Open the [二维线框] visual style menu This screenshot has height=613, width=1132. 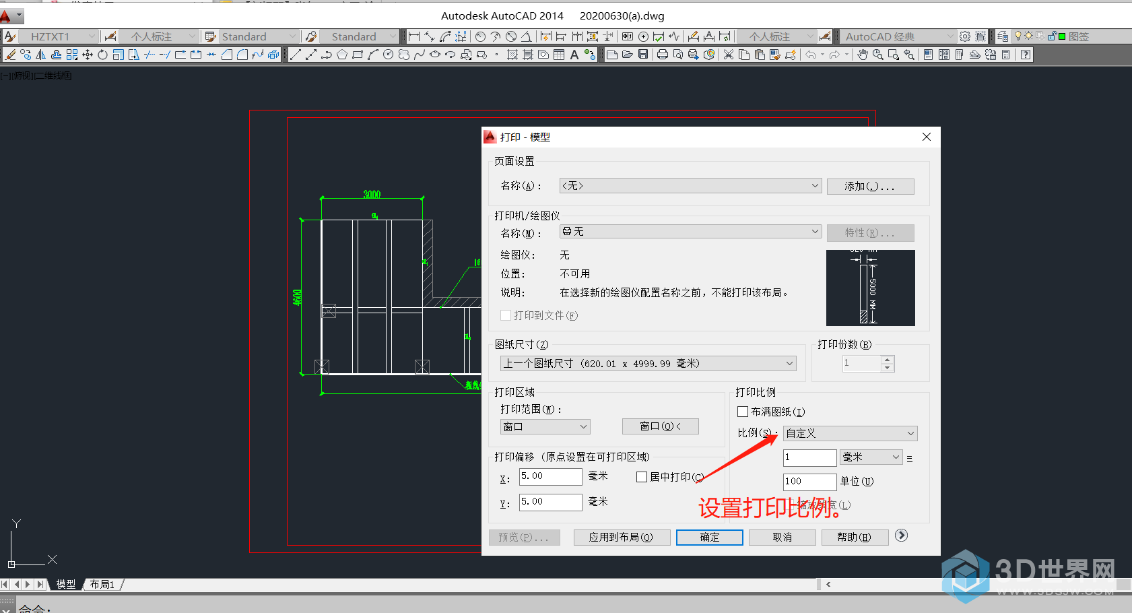point(53,75)
